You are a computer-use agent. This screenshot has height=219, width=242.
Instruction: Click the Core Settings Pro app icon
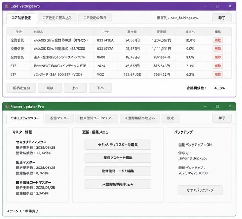[7, 6]
